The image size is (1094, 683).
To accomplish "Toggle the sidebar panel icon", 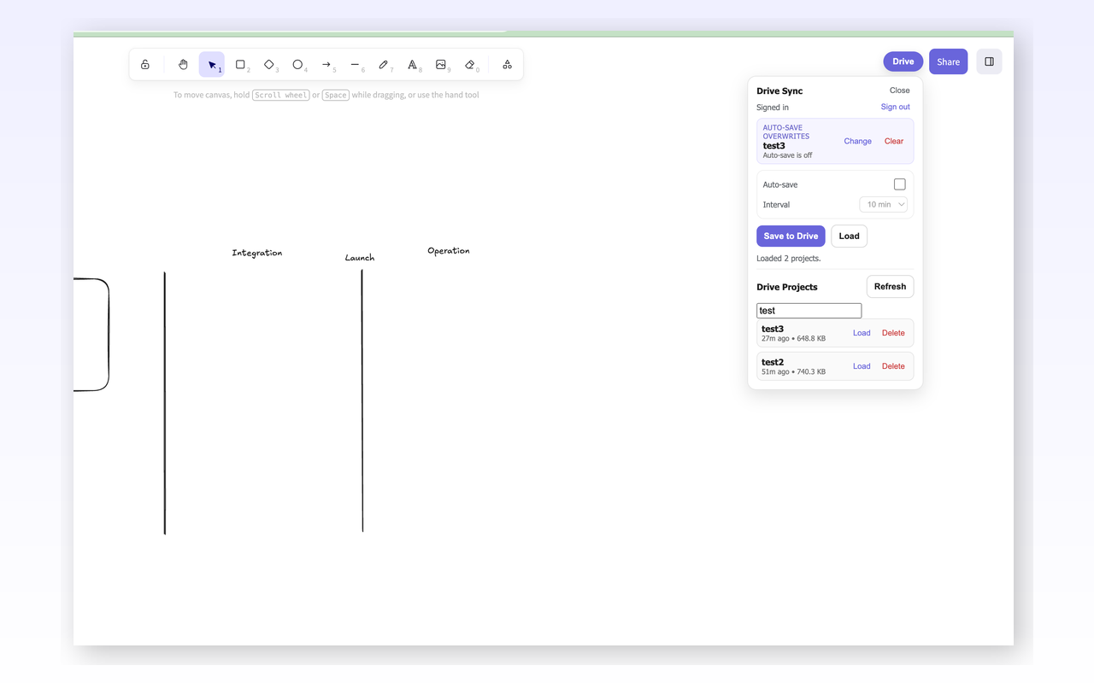I will [989, 61].
